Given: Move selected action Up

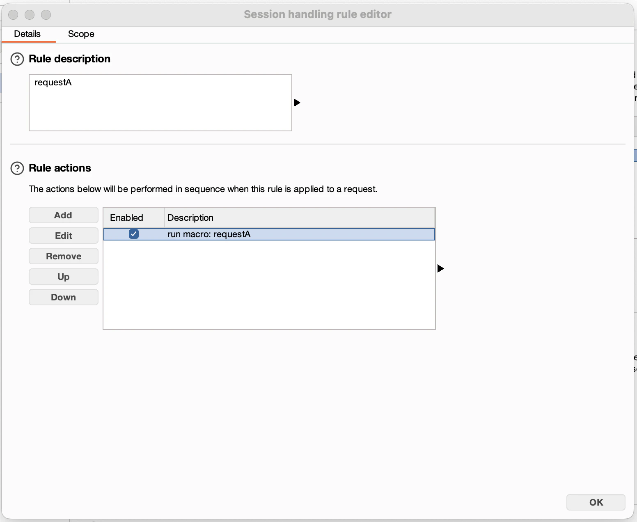Looking at the screenshot, I should [64, 277].
